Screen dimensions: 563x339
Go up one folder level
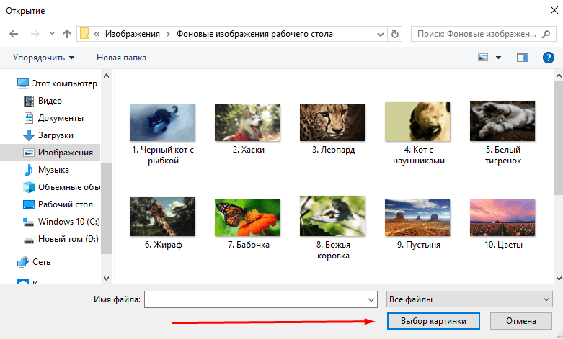click(67, 34)
